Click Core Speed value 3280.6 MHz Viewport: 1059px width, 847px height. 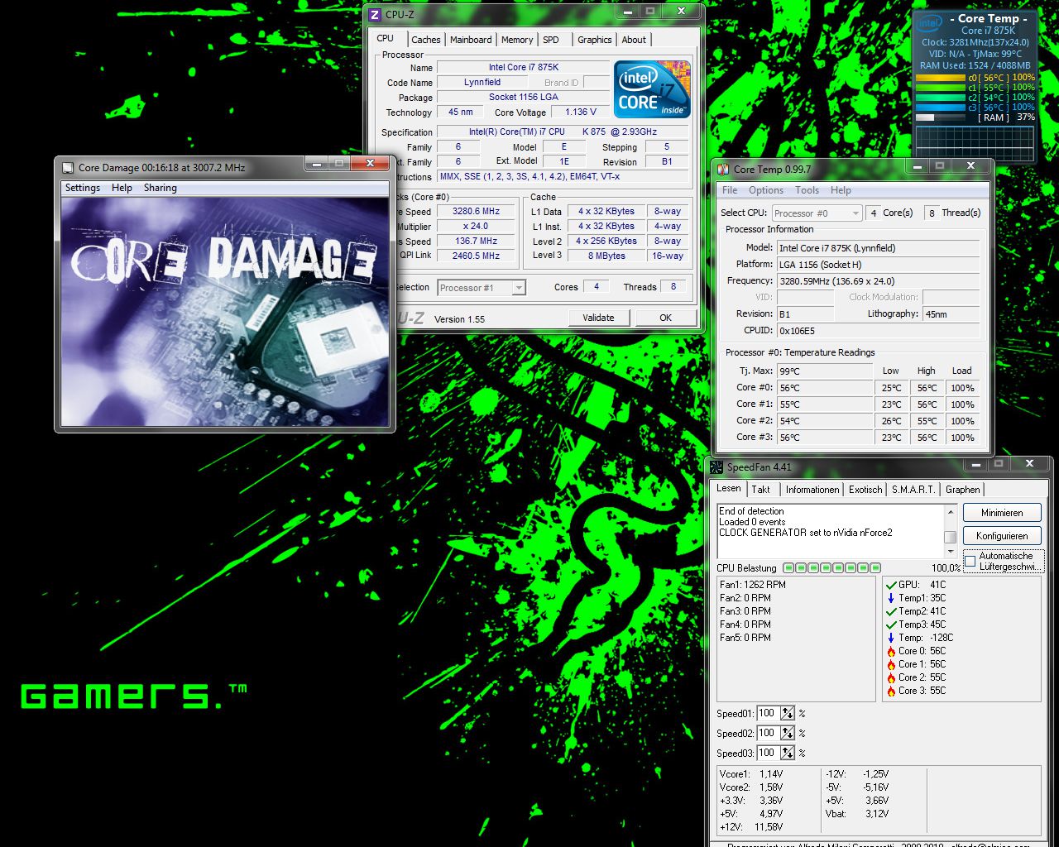(476, 212)
